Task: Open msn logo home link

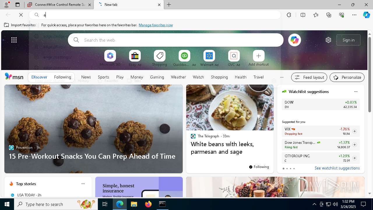Action: pos(14,77)
